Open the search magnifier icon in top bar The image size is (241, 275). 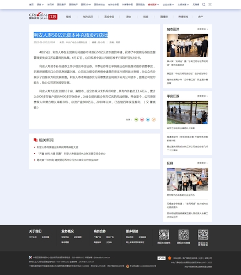point(203,4)
